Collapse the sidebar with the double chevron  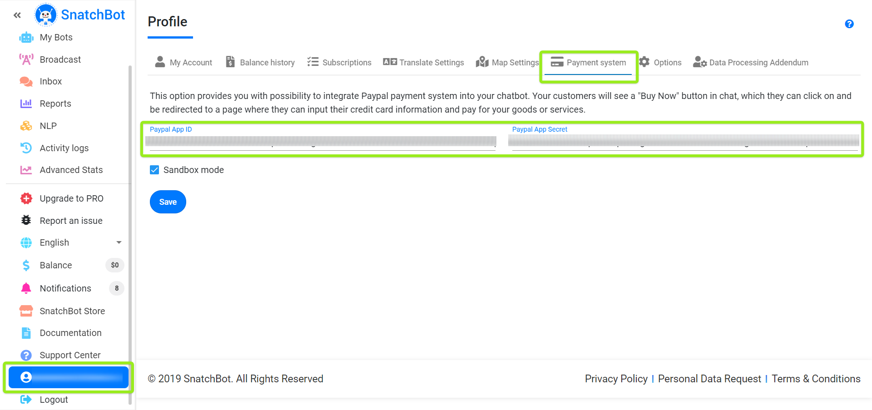17,15
